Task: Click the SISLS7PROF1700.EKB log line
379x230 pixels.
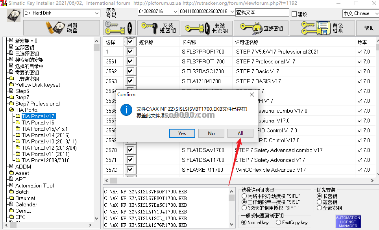Action: [x=145, y=192]
